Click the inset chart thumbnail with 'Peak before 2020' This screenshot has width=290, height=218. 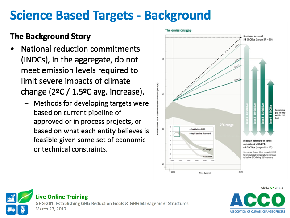(x=191, y=144)
